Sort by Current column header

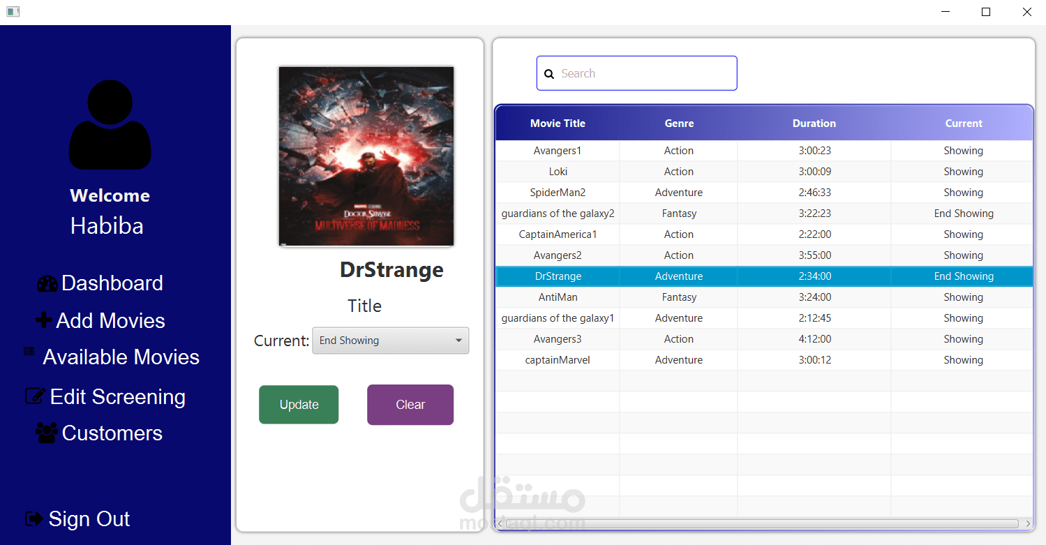point(962,124)
